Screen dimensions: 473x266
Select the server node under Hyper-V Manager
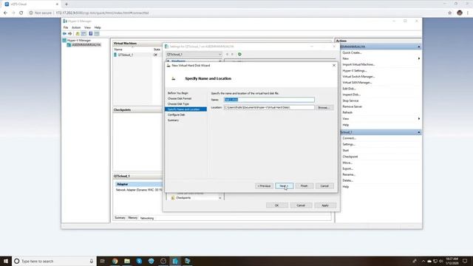(x=84, y=44)
